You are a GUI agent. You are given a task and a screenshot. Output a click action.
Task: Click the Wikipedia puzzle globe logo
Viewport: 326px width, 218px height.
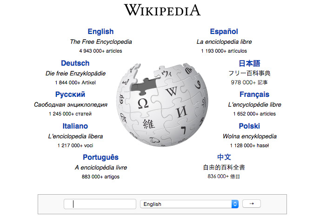(162, 103)
